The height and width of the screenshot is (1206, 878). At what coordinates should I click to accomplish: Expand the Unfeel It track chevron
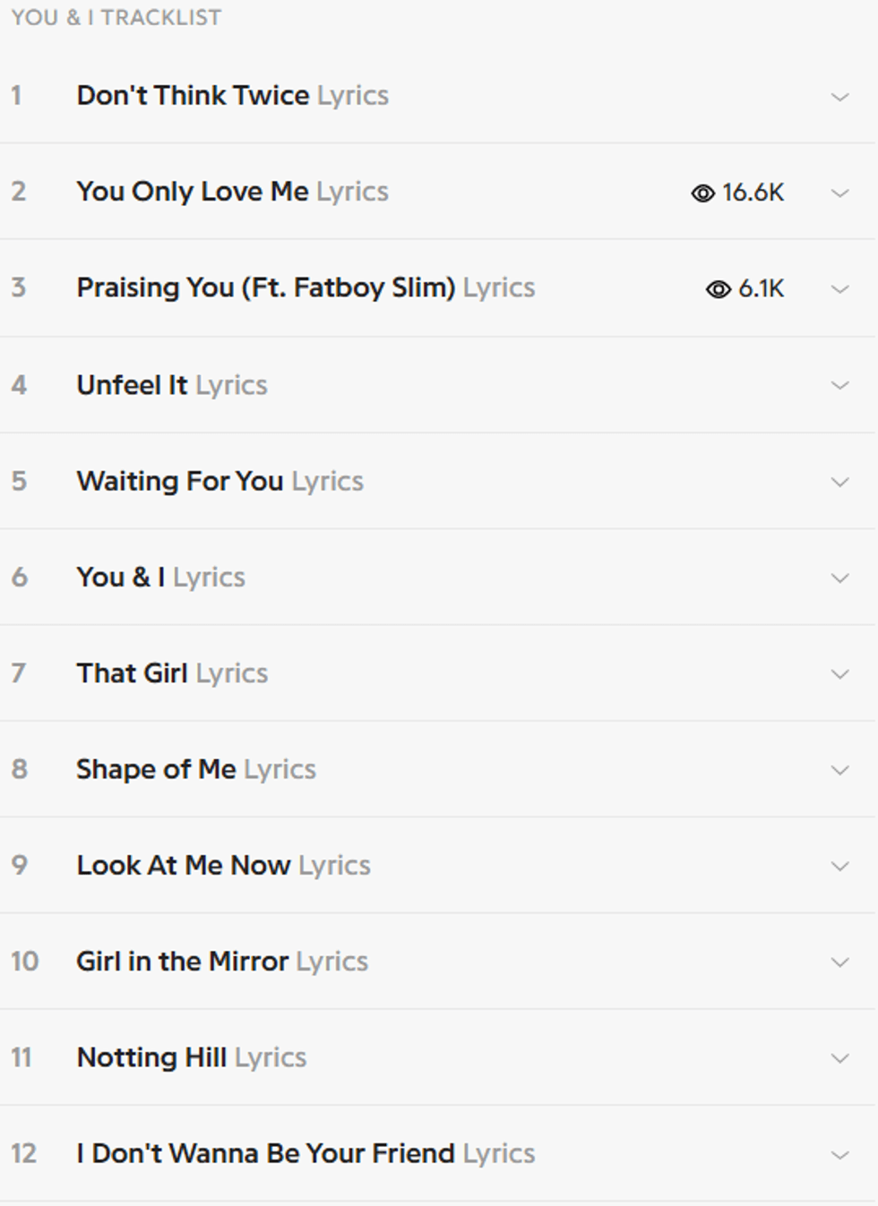click(x=839, y=385)
